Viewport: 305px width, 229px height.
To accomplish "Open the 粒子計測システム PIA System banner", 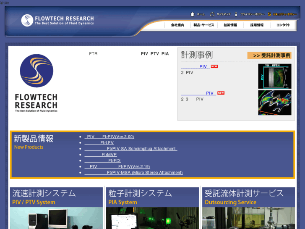I will [x=152, y=197].
